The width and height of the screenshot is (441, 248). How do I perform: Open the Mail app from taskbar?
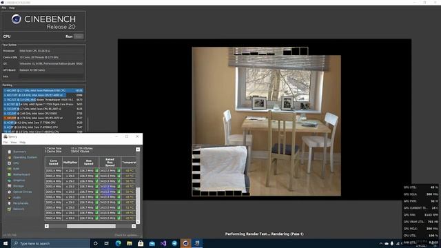point(152,243)
